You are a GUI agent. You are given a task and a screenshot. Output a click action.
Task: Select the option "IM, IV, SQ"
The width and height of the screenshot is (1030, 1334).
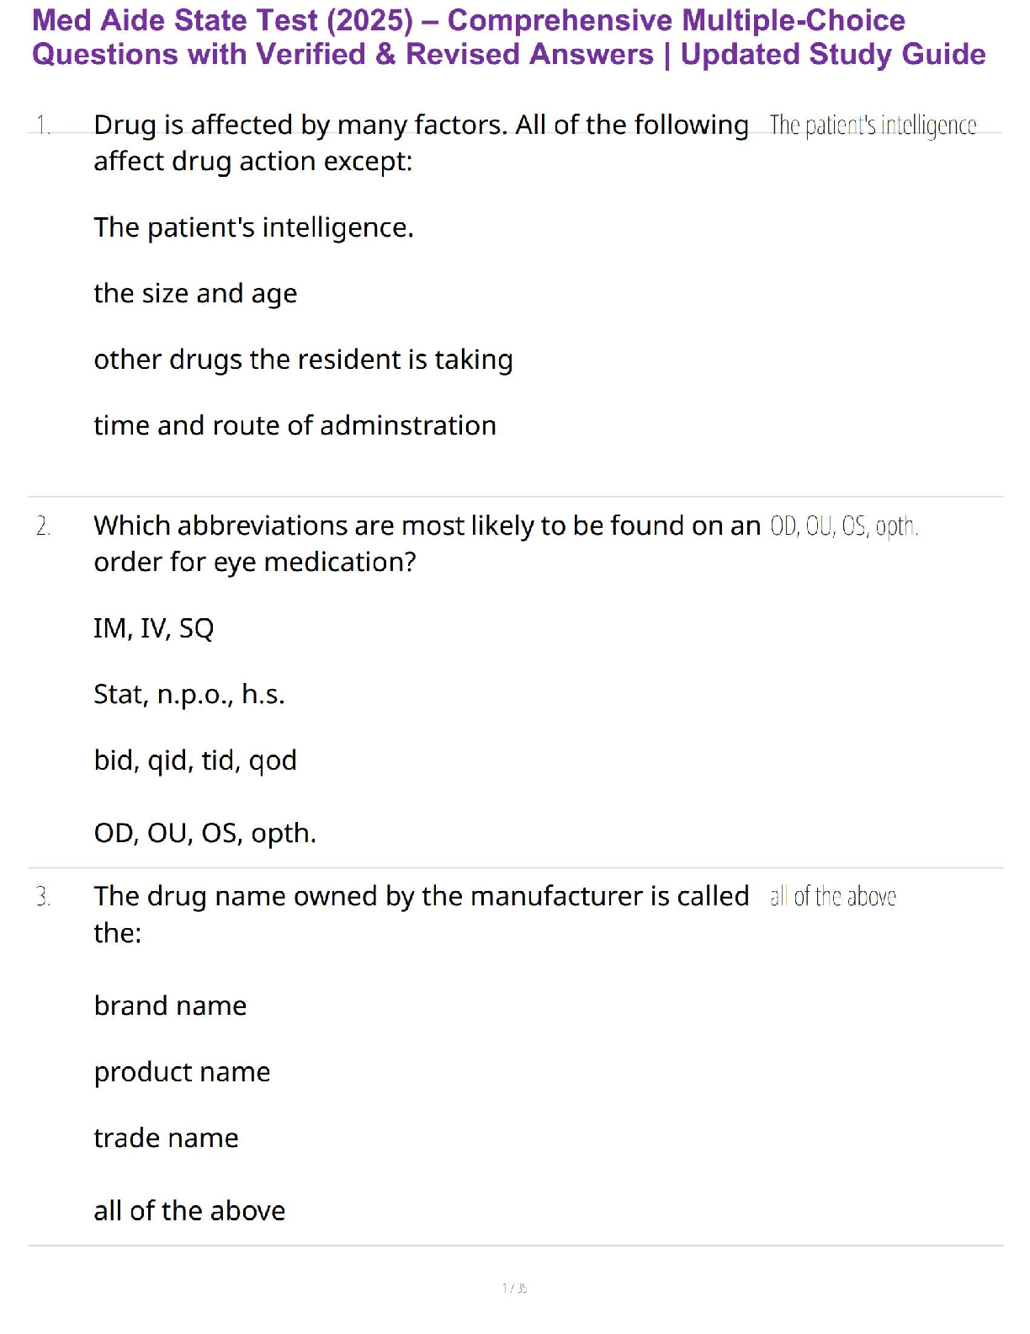pos(154,628)
